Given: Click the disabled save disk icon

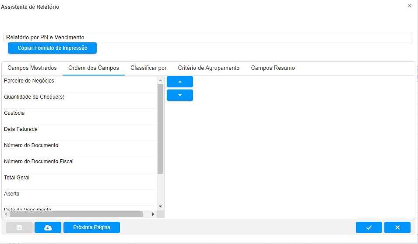Looking at the screenshot, I should tap(19, 227).
